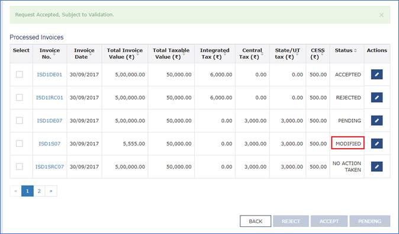Viewport: 399px width, 234px height.
Task: Sort by Integrated Tax column header
Action: pos(215,53)
